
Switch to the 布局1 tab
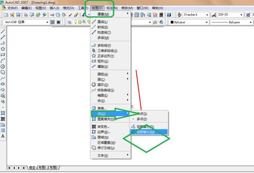pos(42,168)
